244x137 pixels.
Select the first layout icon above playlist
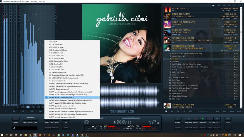[213, 5]
